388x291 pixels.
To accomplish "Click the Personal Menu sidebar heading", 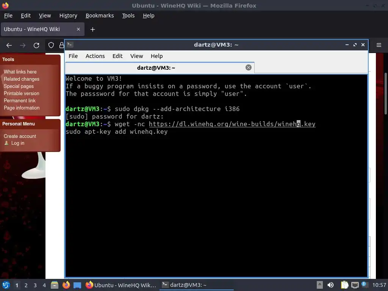I will click(19, 124).
